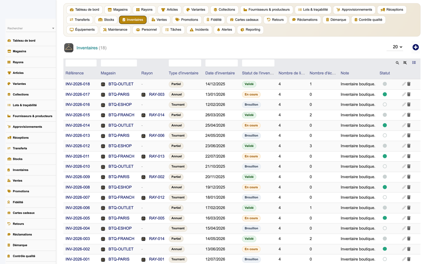The width and height of the screenshot is (428, 264).
Task: Open the Type d'inventaire filter field
Action: point(185,63)
